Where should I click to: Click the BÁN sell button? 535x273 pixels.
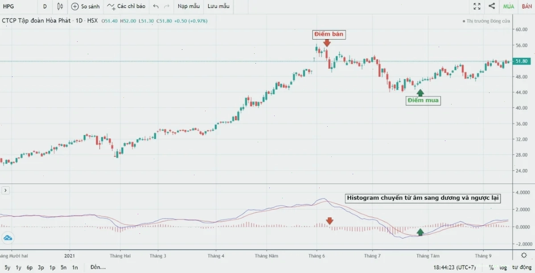(x=527, y=6)
